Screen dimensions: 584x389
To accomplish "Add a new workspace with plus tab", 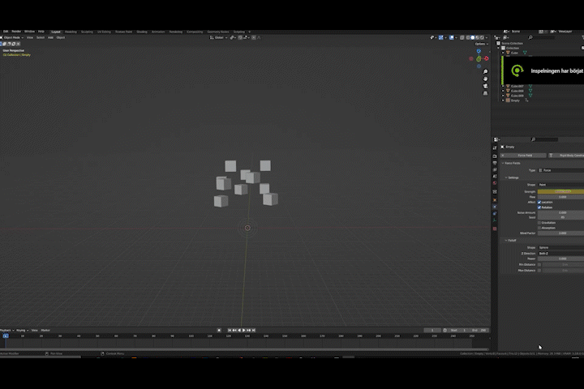I will (250, 32).
